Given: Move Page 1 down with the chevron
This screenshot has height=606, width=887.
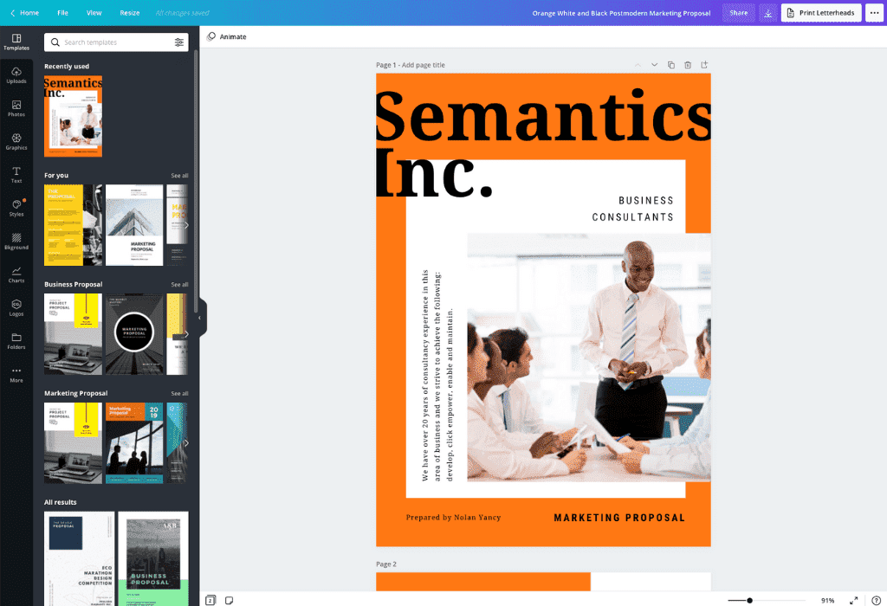Looking at the screenshot, I should pyautogui.click(x=654, y=64).
